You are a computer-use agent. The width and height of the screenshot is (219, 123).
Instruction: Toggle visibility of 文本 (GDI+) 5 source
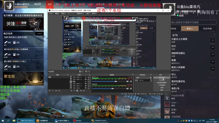click(x=86, y=77)
